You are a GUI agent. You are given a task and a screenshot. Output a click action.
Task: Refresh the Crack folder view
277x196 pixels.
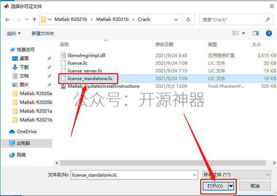click(188, 20)
